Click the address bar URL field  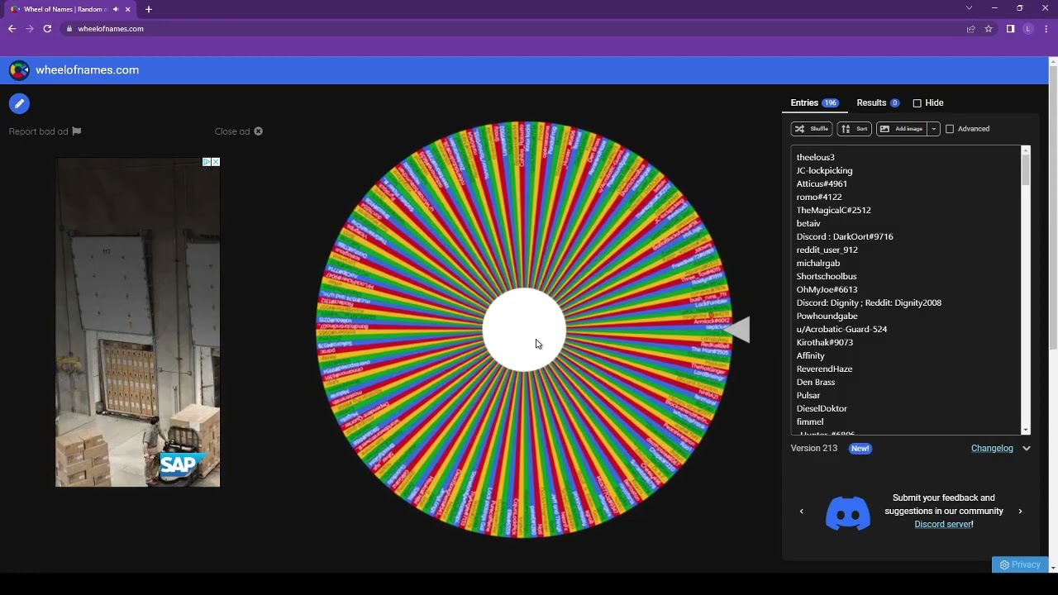point(512,29)
